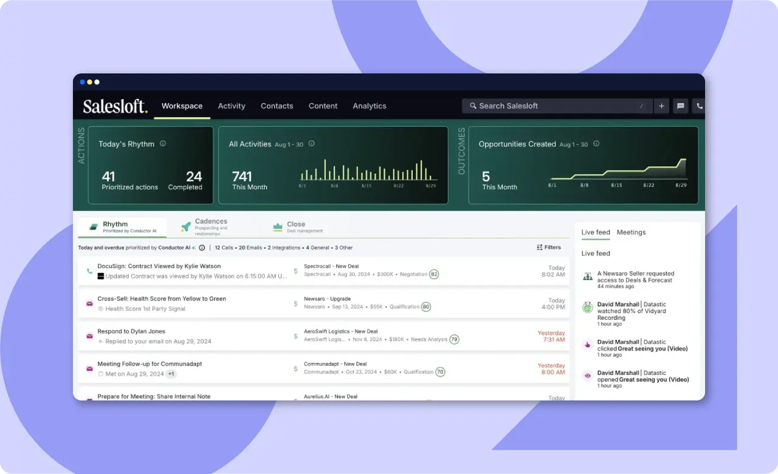This screenshot has width=778, height=474.
Task: Click David Marshall avatar on Vidyard item
Action: (588, 308)
